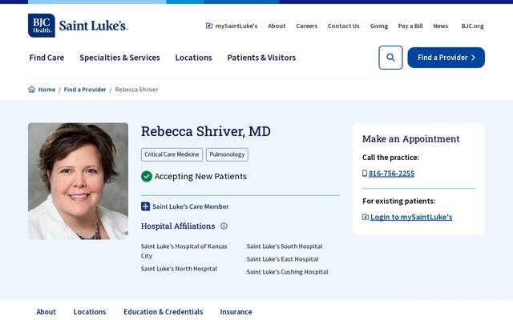Open the Careers link
513x320 pixels.
click(x=306, y=26)
